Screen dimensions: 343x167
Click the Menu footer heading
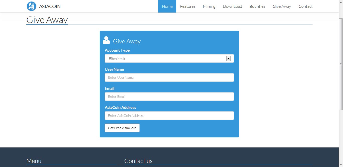34,161
